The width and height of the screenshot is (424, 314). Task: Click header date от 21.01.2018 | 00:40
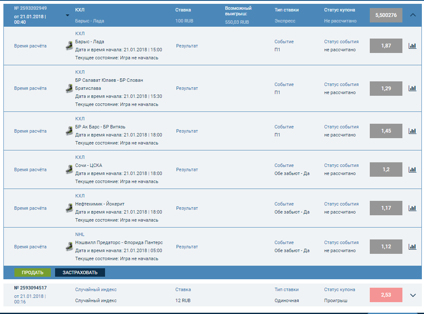tap(30, 19)
